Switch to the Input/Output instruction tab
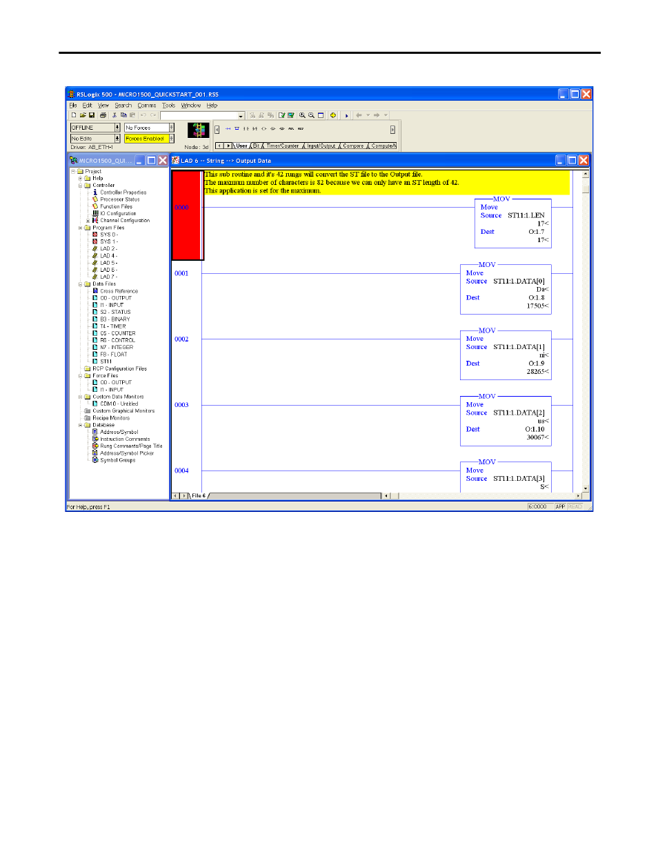Viewport: 658px width, 852px height. (x=321, y=146)
